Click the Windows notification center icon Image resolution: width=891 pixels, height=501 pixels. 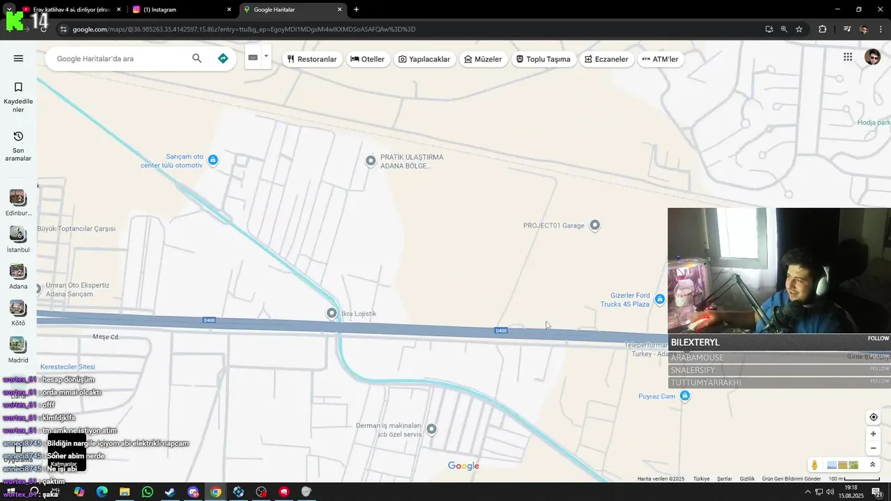876,492
